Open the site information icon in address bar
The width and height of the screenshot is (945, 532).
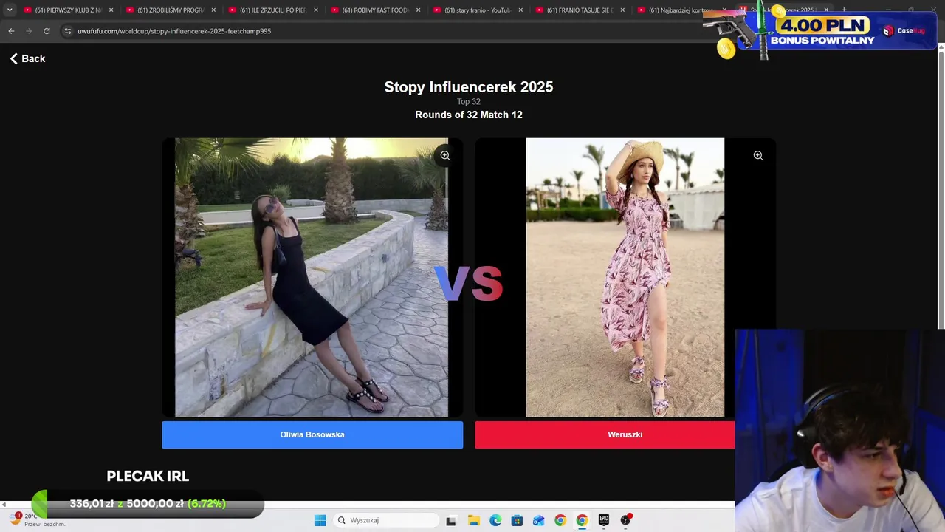[x=68, y=31]
